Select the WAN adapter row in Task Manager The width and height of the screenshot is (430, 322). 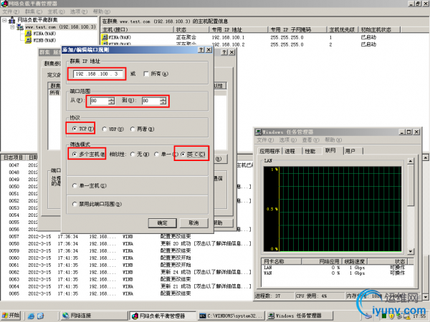pos(338,273)
